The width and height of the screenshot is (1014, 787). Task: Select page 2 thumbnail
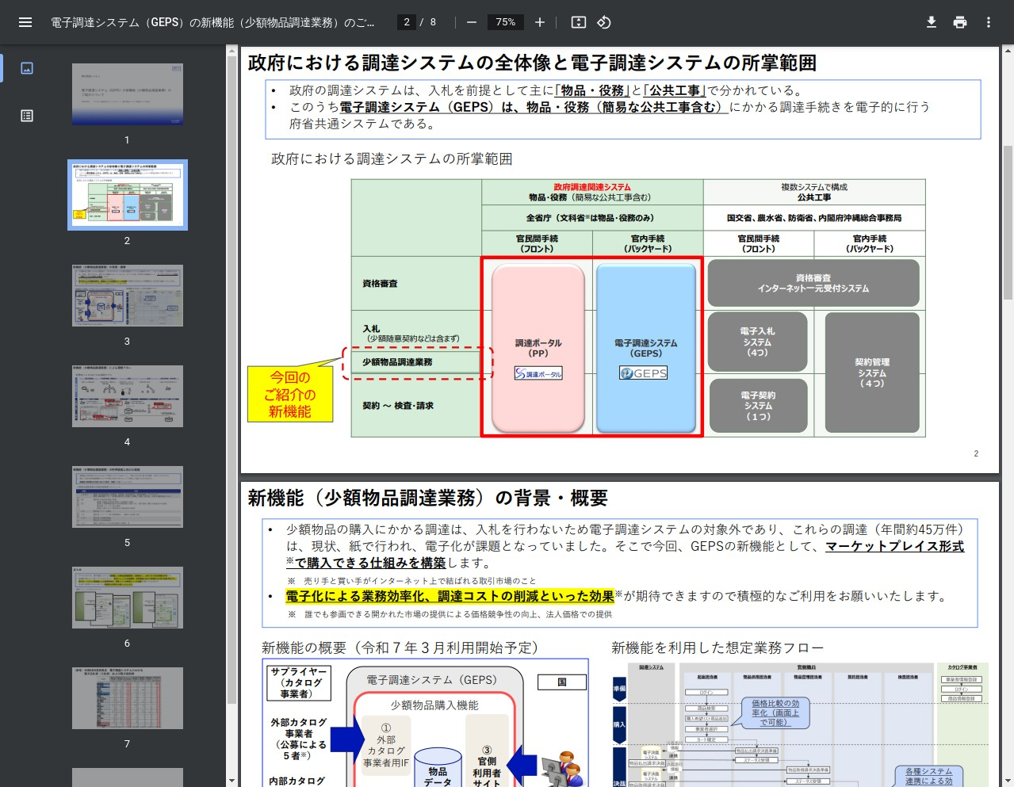[x=128, y=195]
